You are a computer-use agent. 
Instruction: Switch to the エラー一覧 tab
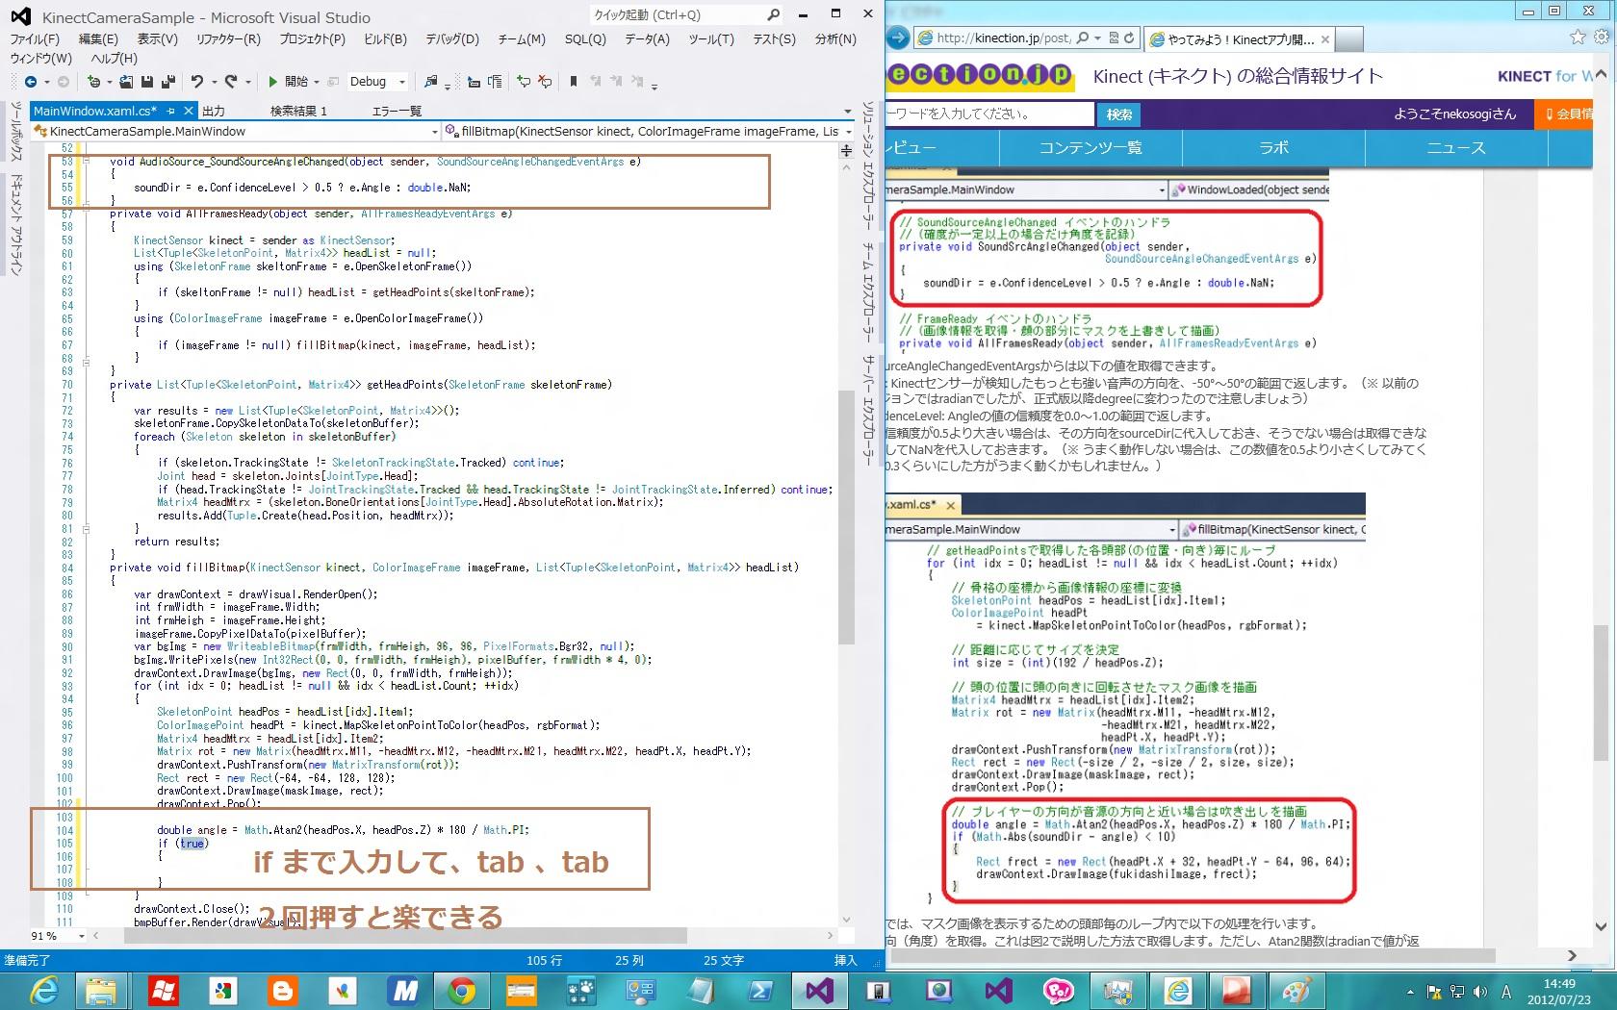click(x=397, y=111)
